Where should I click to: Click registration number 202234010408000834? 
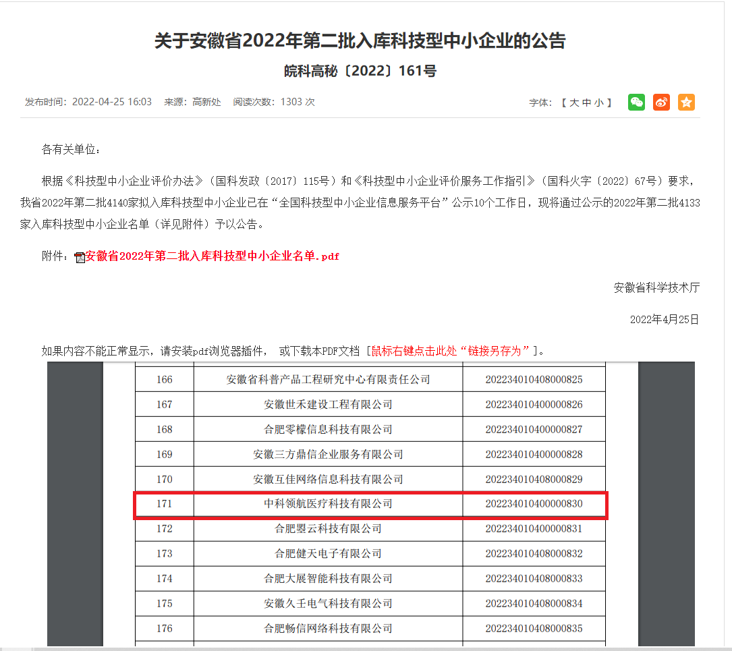click(534, 603)
